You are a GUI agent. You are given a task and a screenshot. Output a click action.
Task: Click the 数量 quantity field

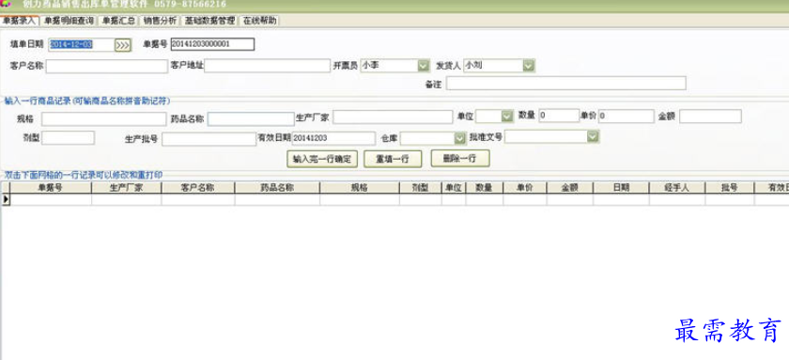pos(559,116)
